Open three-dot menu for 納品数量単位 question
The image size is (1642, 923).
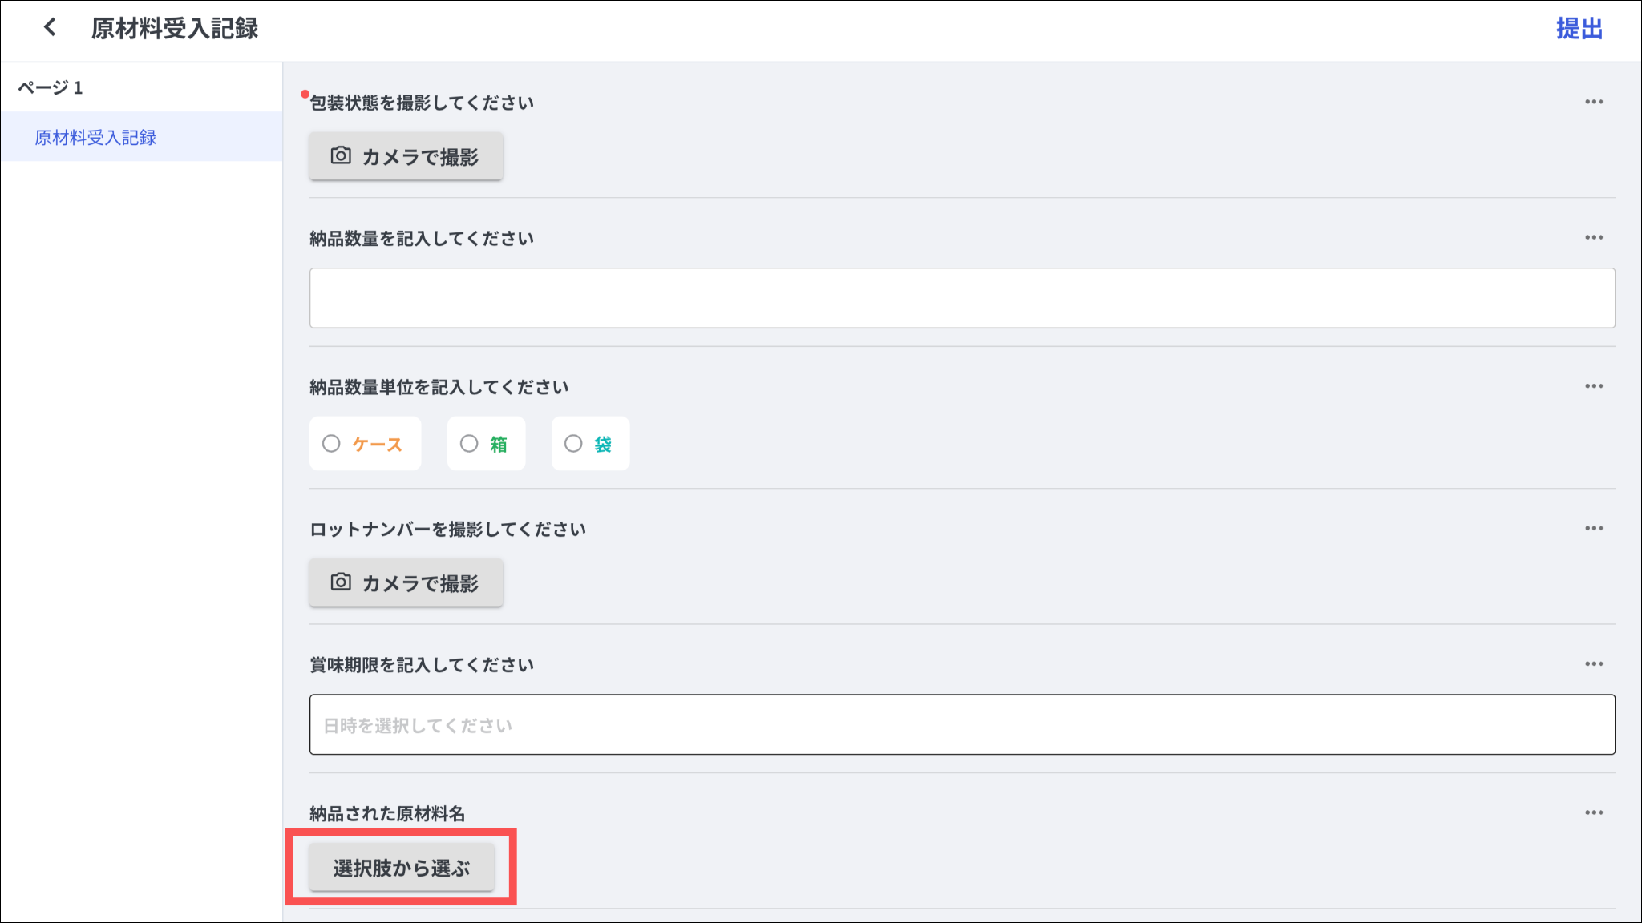tap(1593, 386)
